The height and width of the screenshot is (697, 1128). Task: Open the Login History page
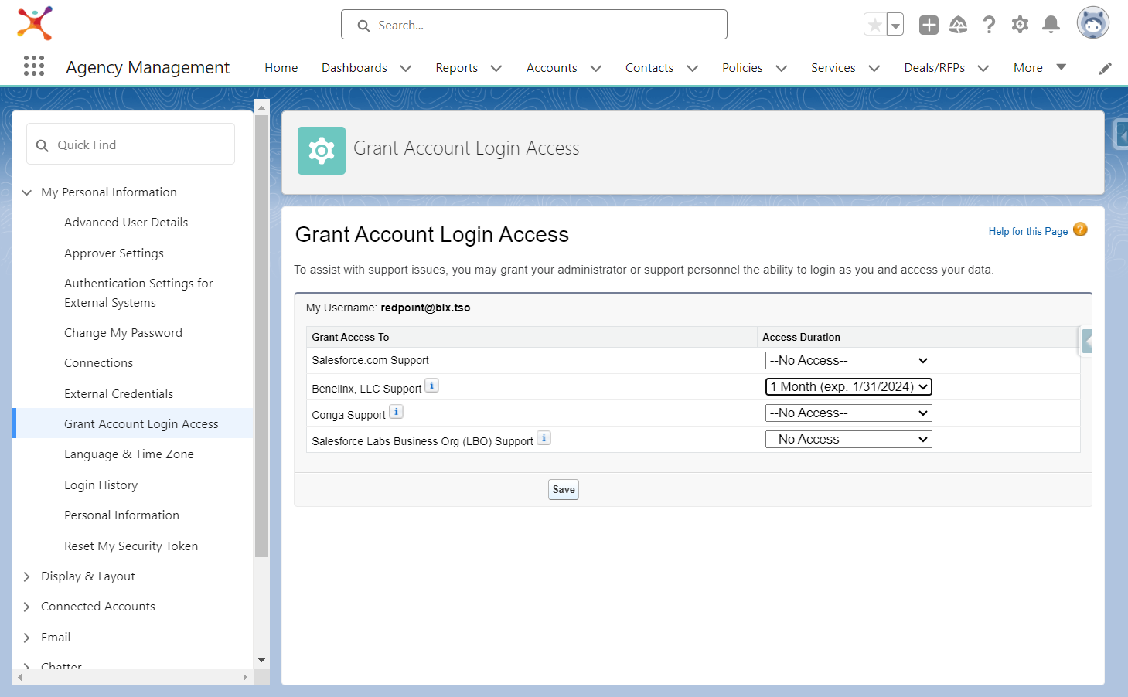pos(101,485)
